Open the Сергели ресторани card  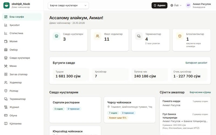point(75,110)
